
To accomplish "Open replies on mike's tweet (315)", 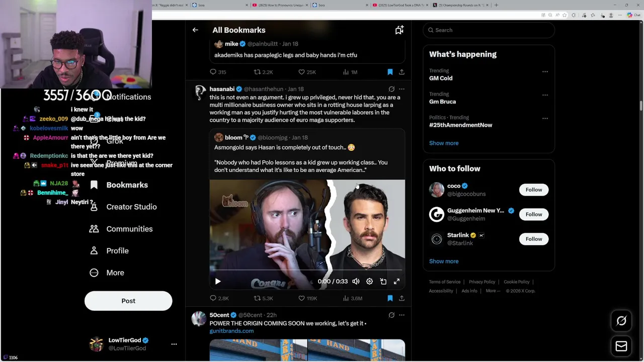I will [x=218, y=72].
